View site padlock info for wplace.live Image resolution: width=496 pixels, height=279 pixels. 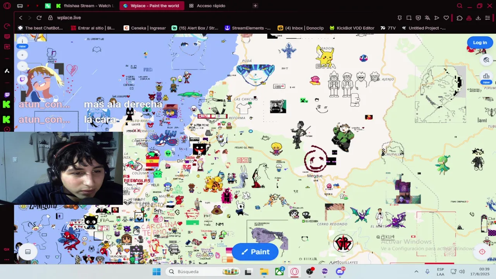tap(50, 18)
